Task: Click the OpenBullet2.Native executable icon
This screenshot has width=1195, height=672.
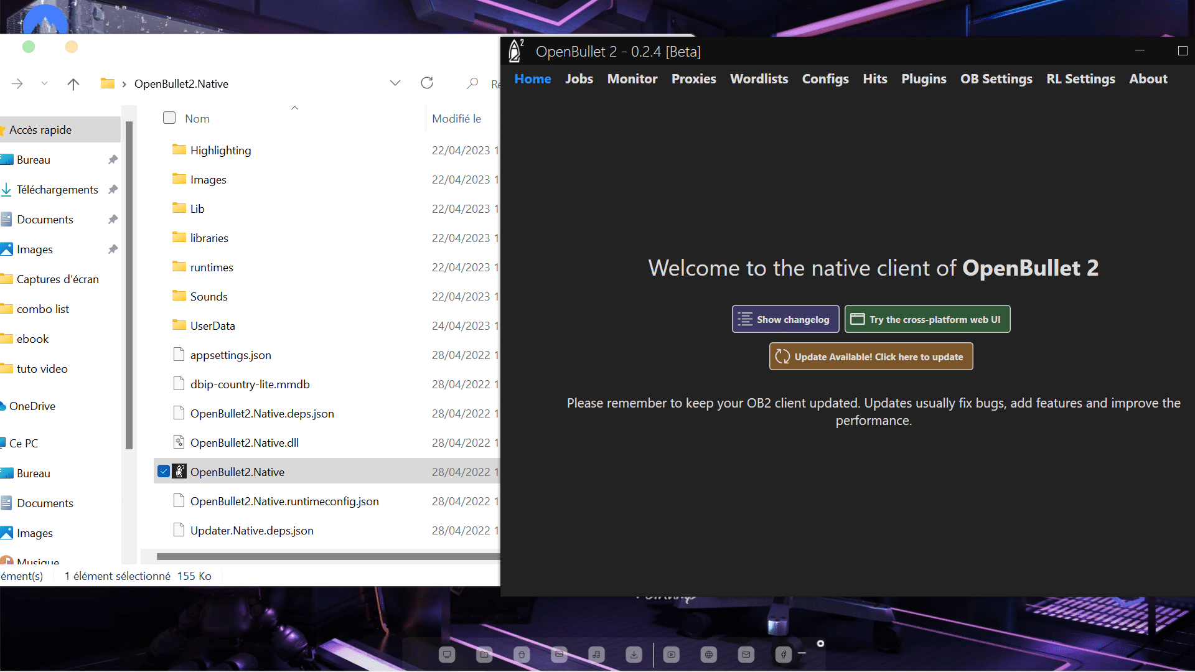Action: (x=179, y=472)
